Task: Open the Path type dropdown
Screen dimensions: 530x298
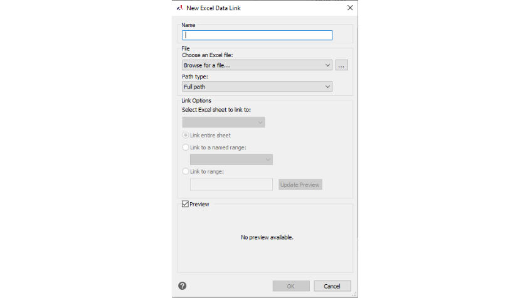Action: point(257,87)
